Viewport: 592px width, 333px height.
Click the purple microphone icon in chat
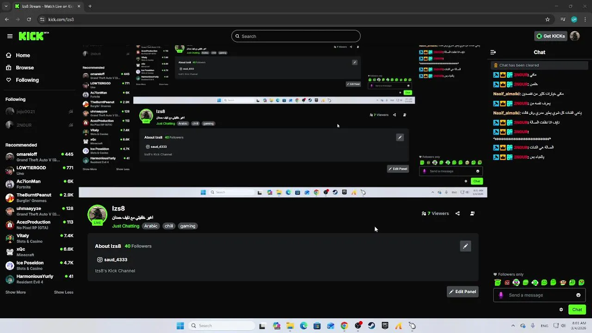[500, 295]
